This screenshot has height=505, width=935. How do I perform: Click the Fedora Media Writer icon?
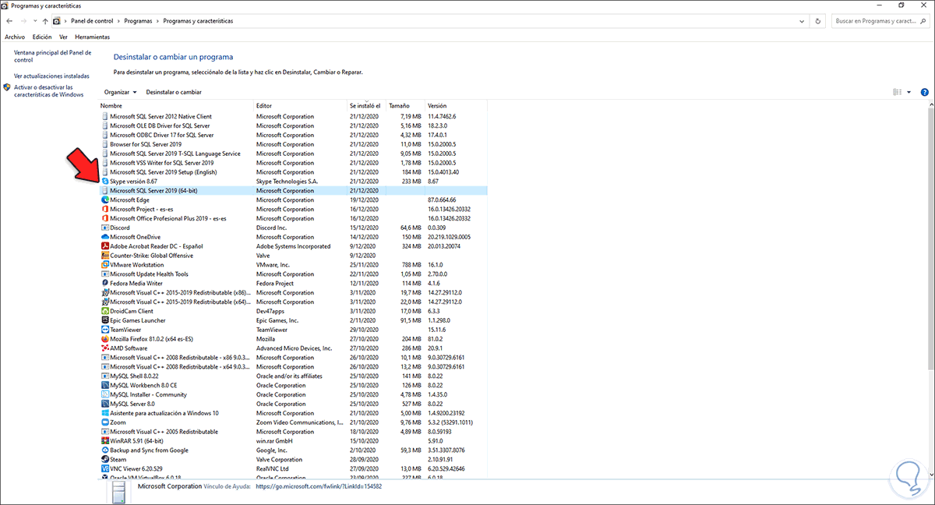[105, 283]
